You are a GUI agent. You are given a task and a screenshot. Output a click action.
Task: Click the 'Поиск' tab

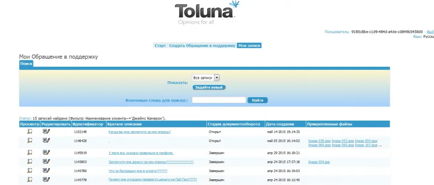[x=27, y=64]
